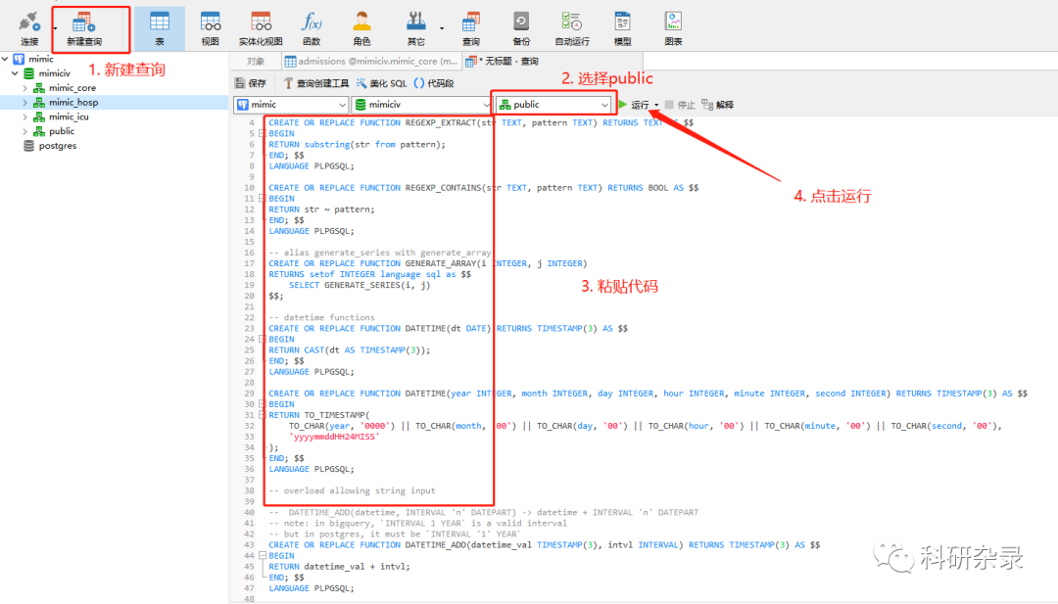Click the 备份 (Backup) icon
This screenshot has width=1058, height=604.
(x=521, y=26)
